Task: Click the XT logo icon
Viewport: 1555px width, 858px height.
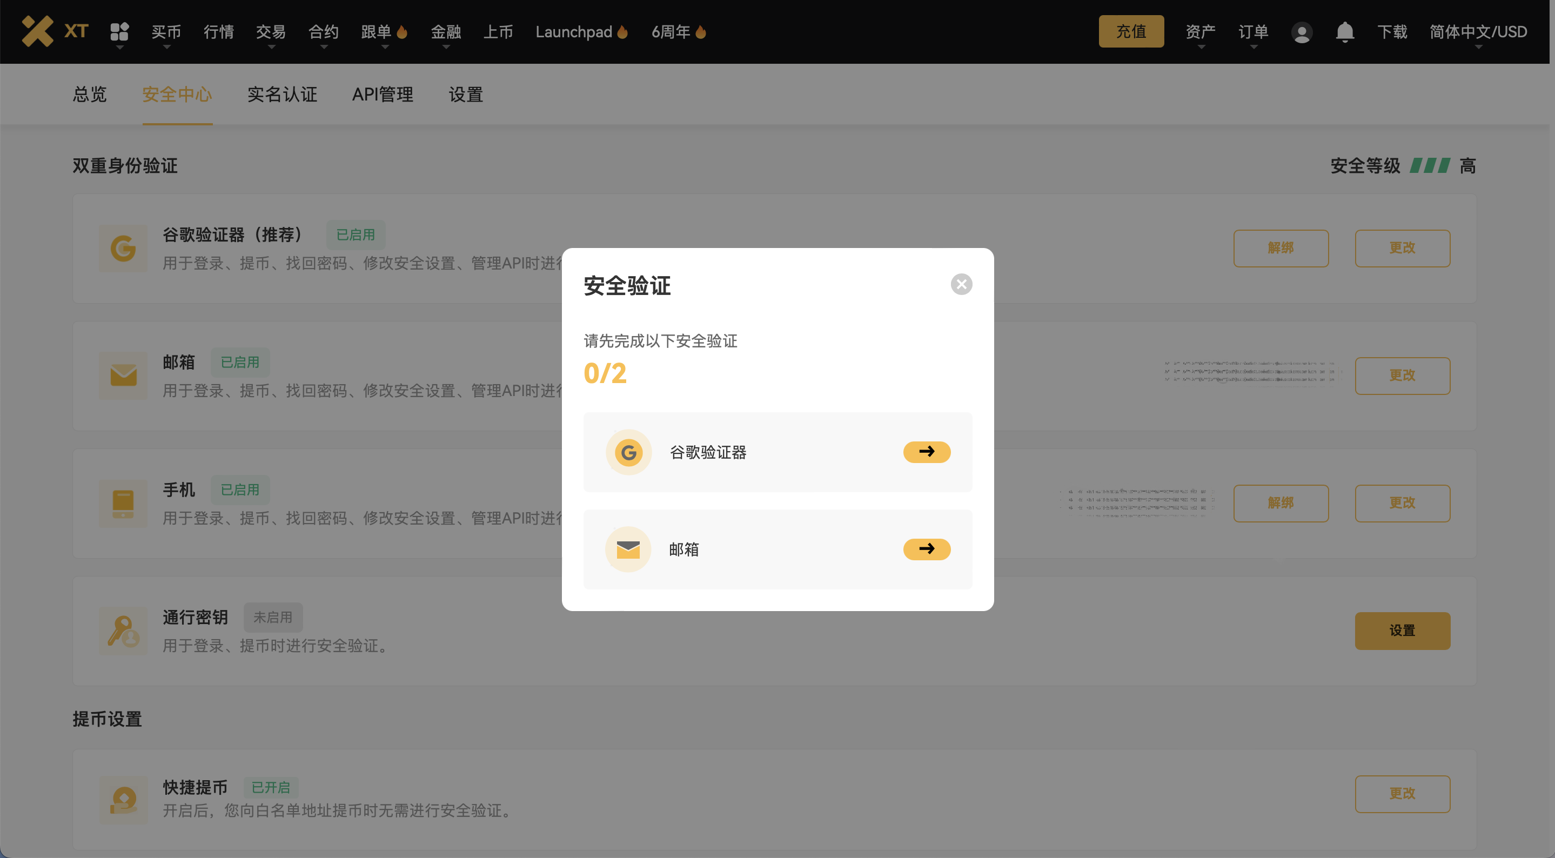Action: pos(38,31)
